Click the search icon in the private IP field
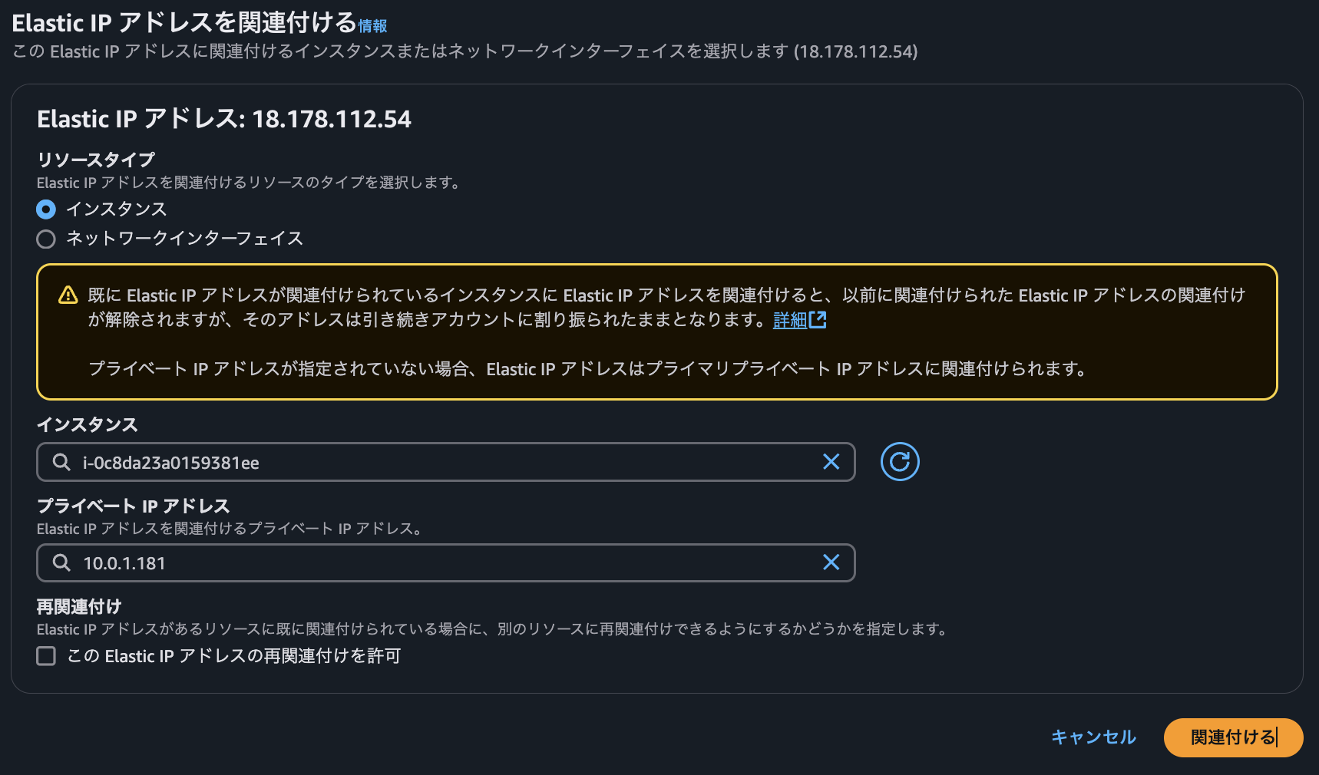Image resolution: width=1319 pixels, height=775 pixels. (x=61, y=562)
